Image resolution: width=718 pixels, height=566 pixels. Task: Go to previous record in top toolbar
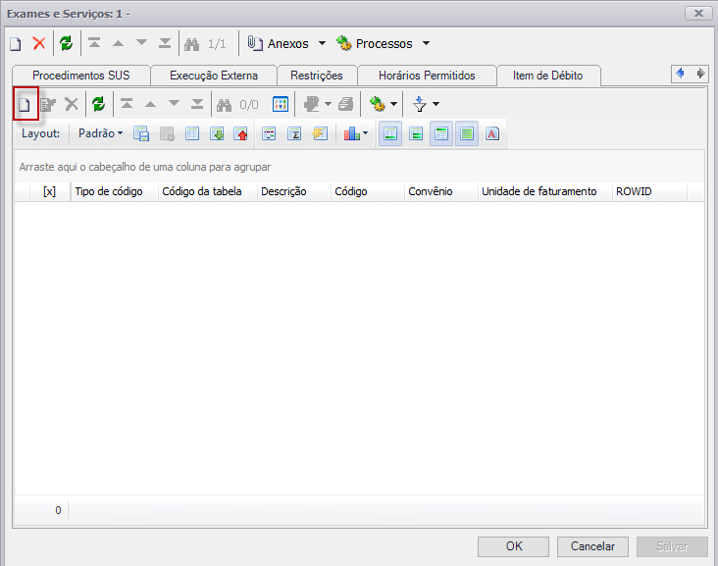[118, 43]
